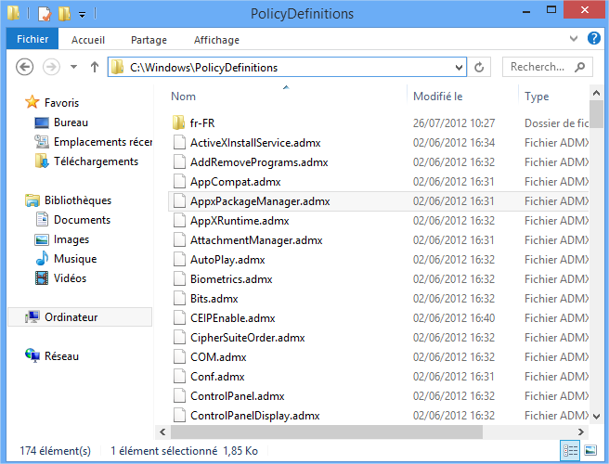The image size is (609, 464).
Task: Sort by the Modifié le column header
Action: click(438, 97)
